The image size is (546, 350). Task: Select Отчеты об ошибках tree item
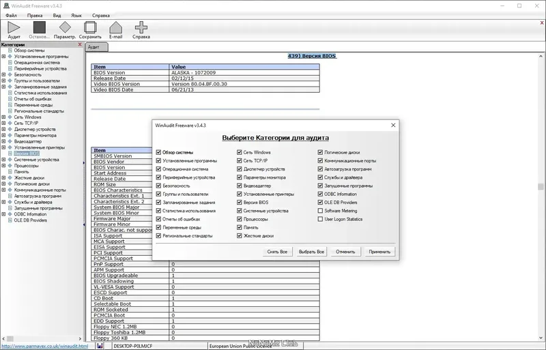pos(33,99)
